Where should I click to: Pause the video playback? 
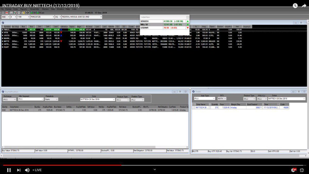point(9,170)
